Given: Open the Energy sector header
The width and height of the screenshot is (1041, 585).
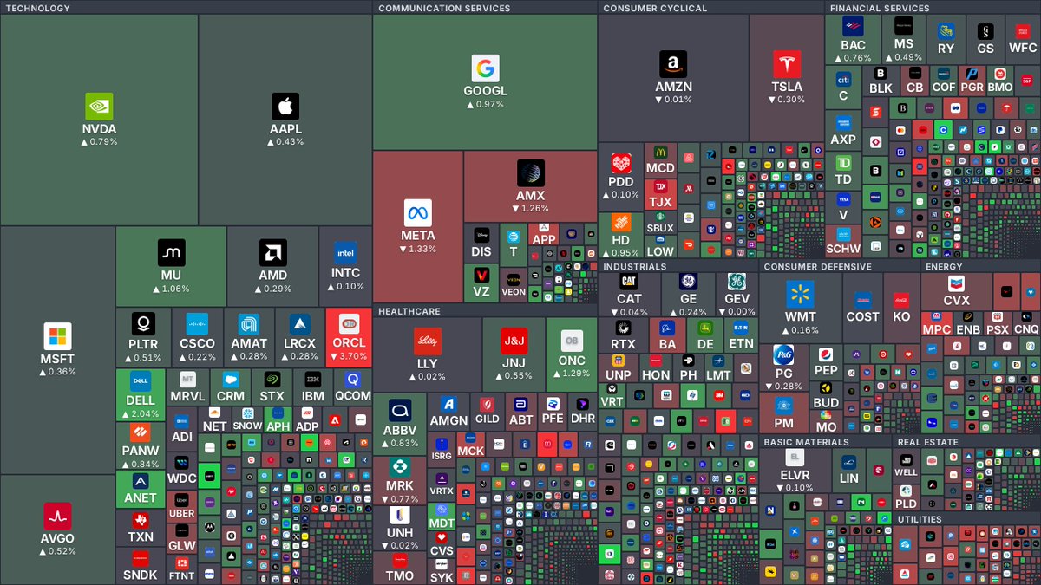Looking at the screenshot, I should [x=944, y=266].
